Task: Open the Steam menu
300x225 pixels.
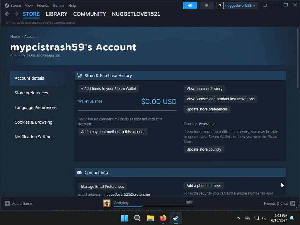Action: (x=16, y=6)
